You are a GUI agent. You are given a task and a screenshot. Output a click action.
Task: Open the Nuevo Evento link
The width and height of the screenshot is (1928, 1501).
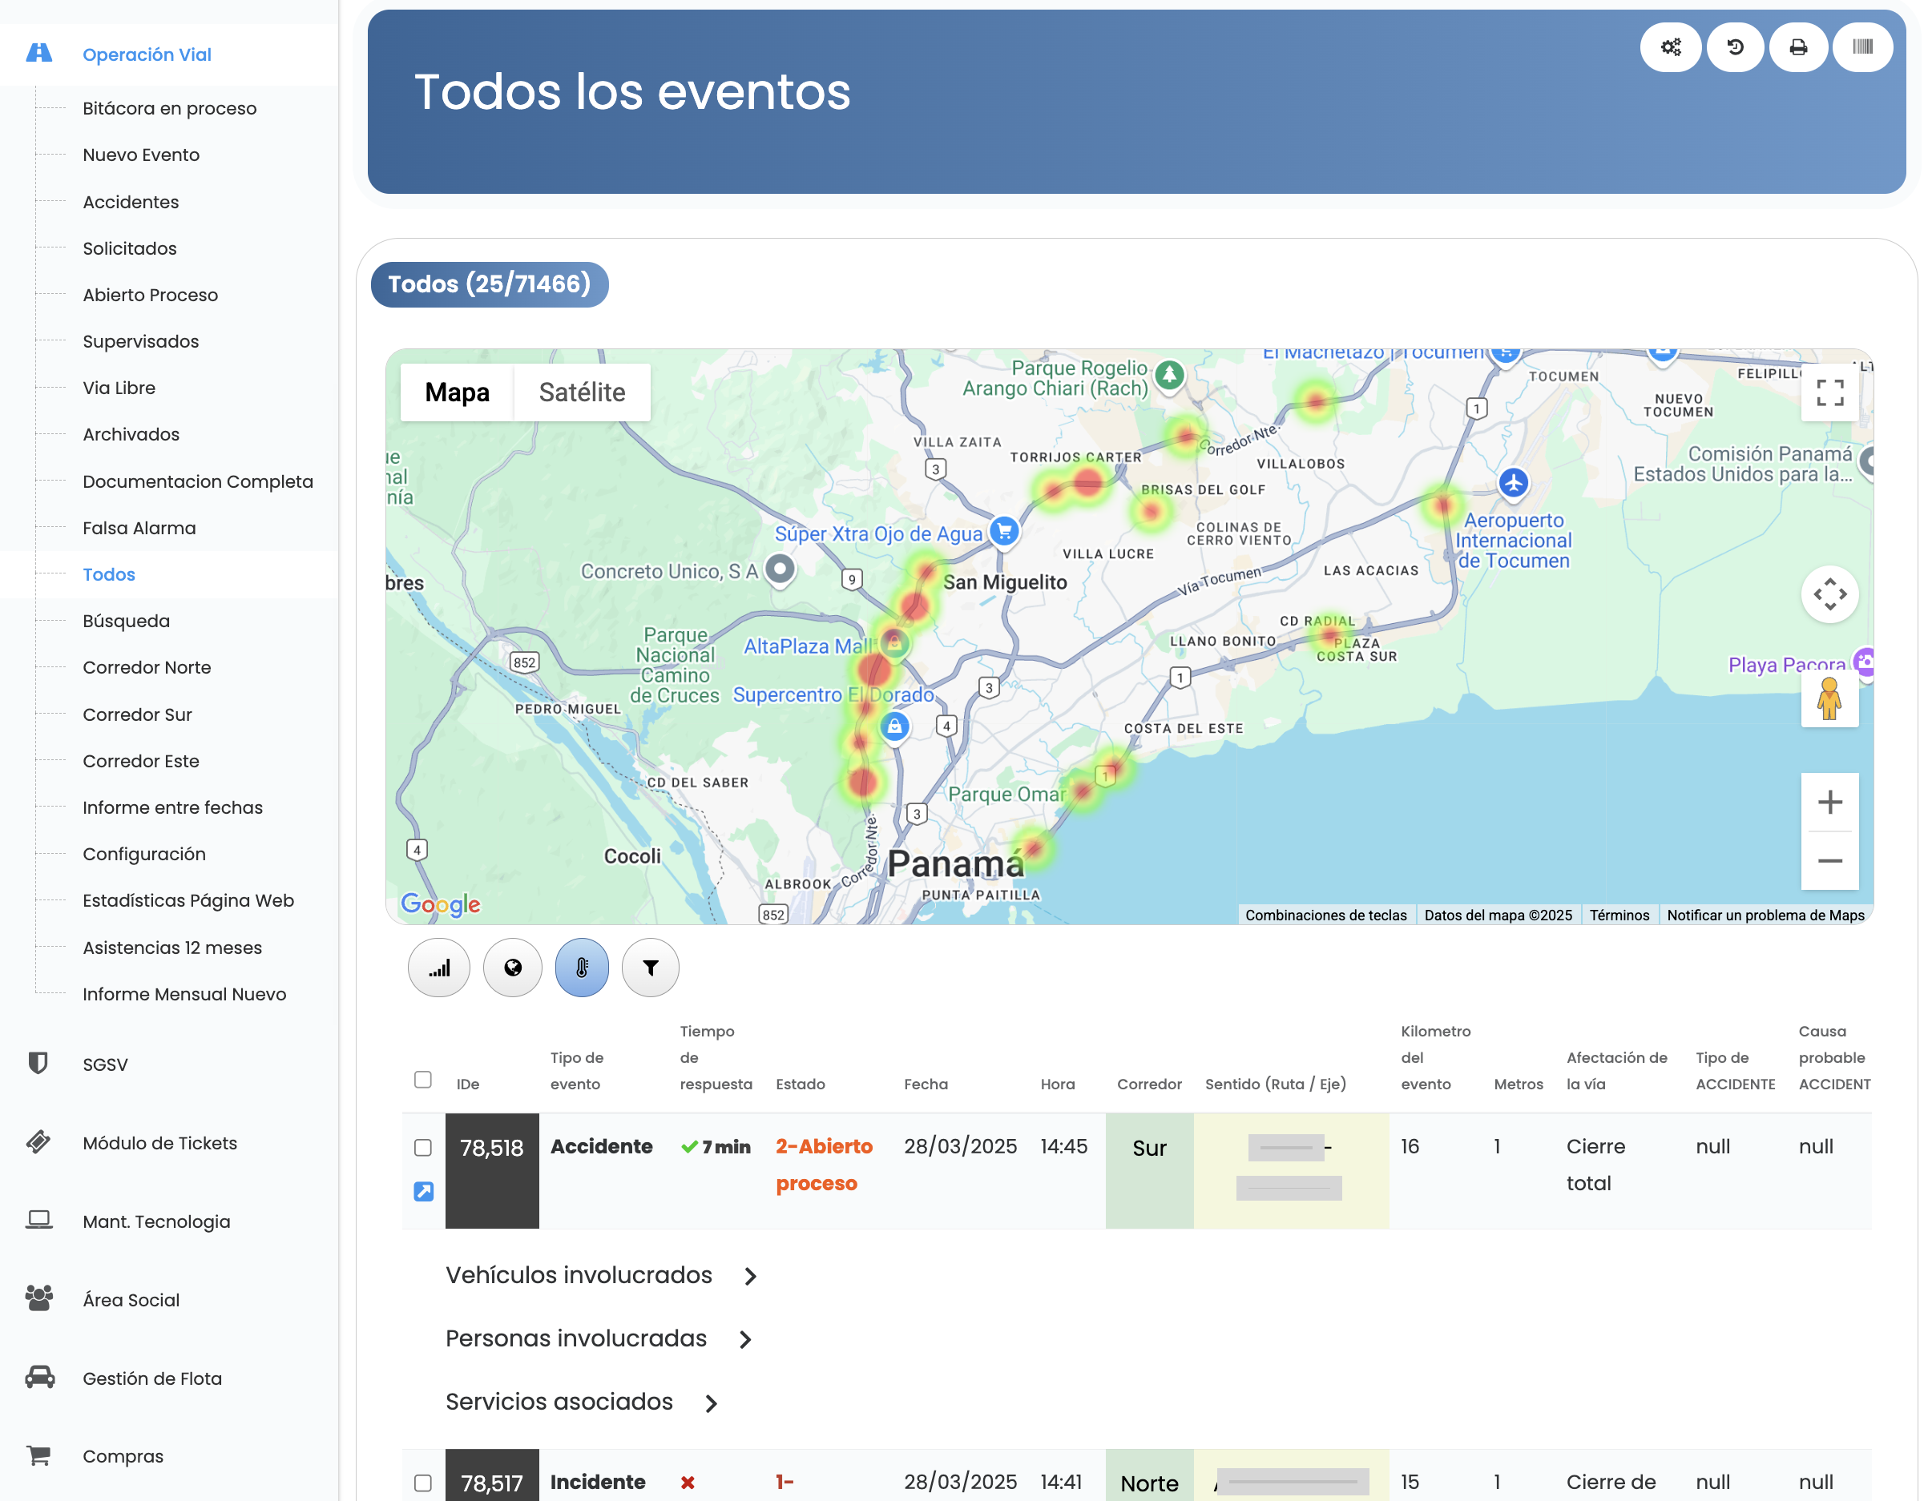click(x=141, y=155)
